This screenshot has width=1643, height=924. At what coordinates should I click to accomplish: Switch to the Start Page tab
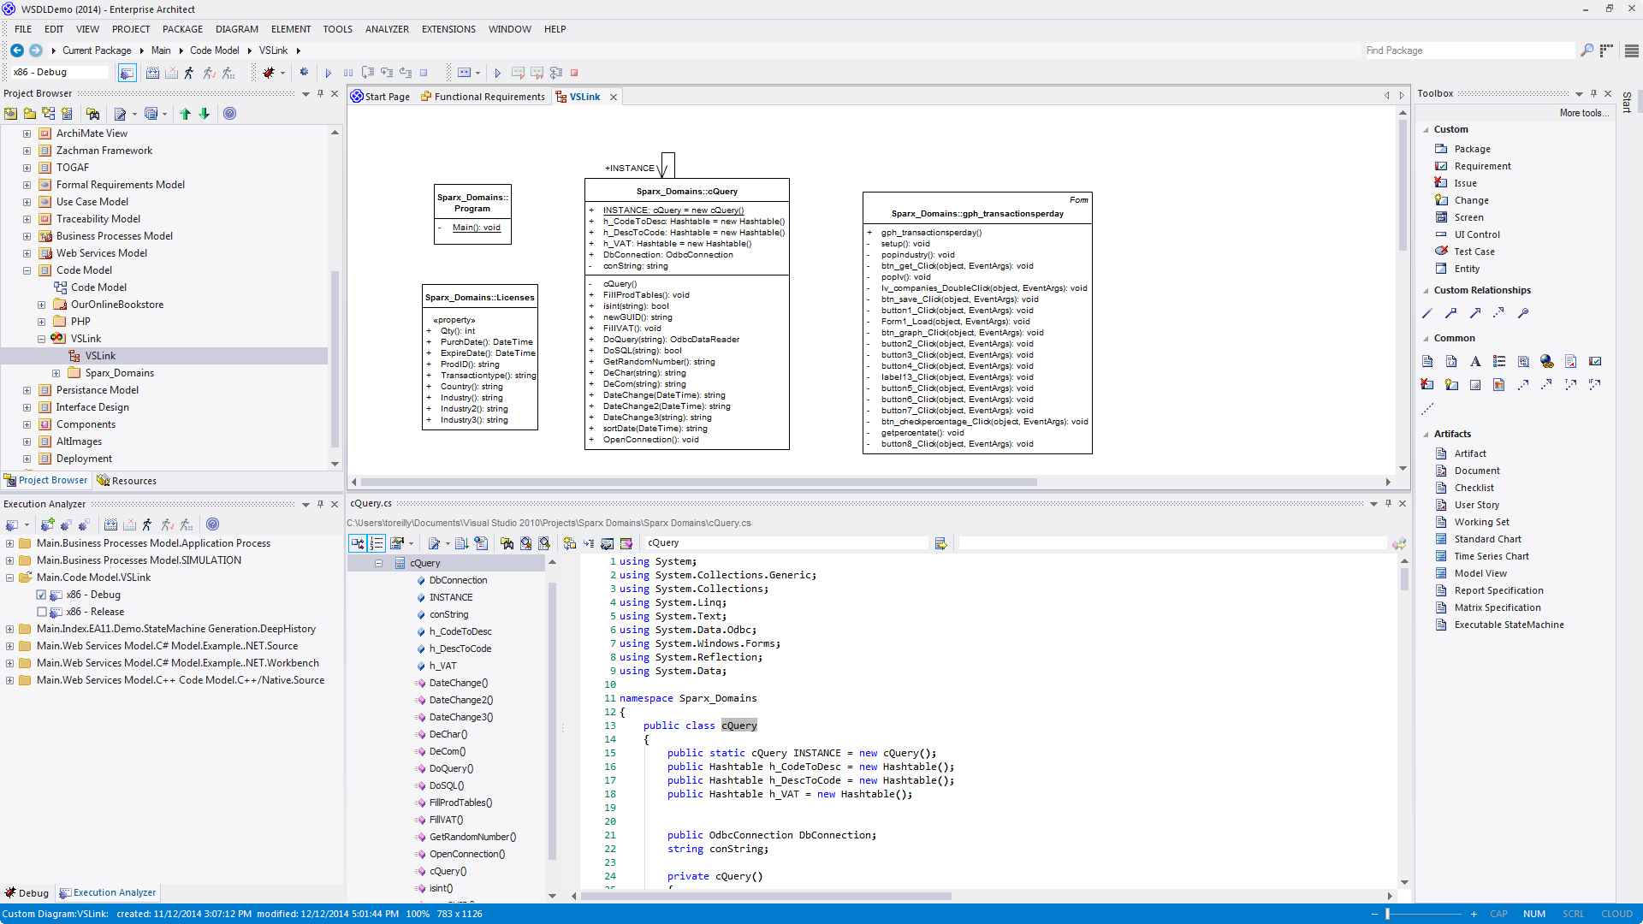[x=381, y=97]
